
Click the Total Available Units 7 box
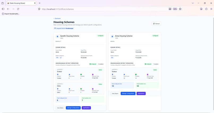(92, 100)
